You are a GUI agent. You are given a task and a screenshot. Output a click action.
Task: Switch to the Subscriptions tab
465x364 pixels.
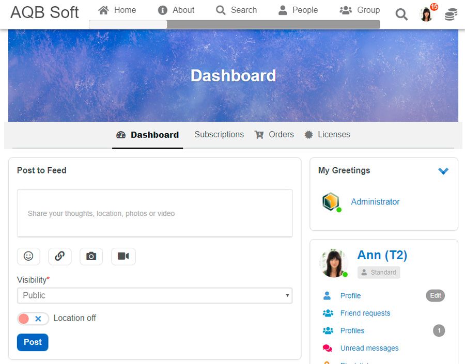219,134
